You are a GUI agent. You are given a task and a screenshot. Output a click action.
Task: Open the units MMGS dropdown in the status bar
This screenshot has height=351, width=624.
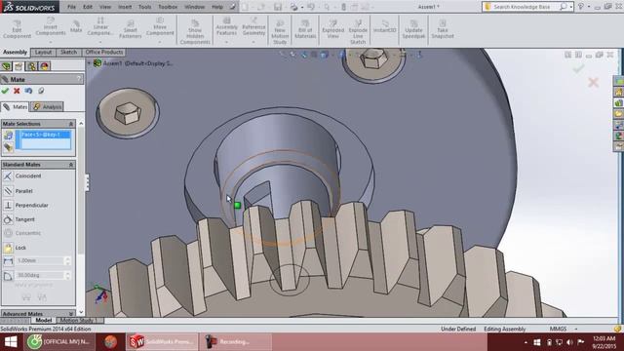[x=575, y=330]
